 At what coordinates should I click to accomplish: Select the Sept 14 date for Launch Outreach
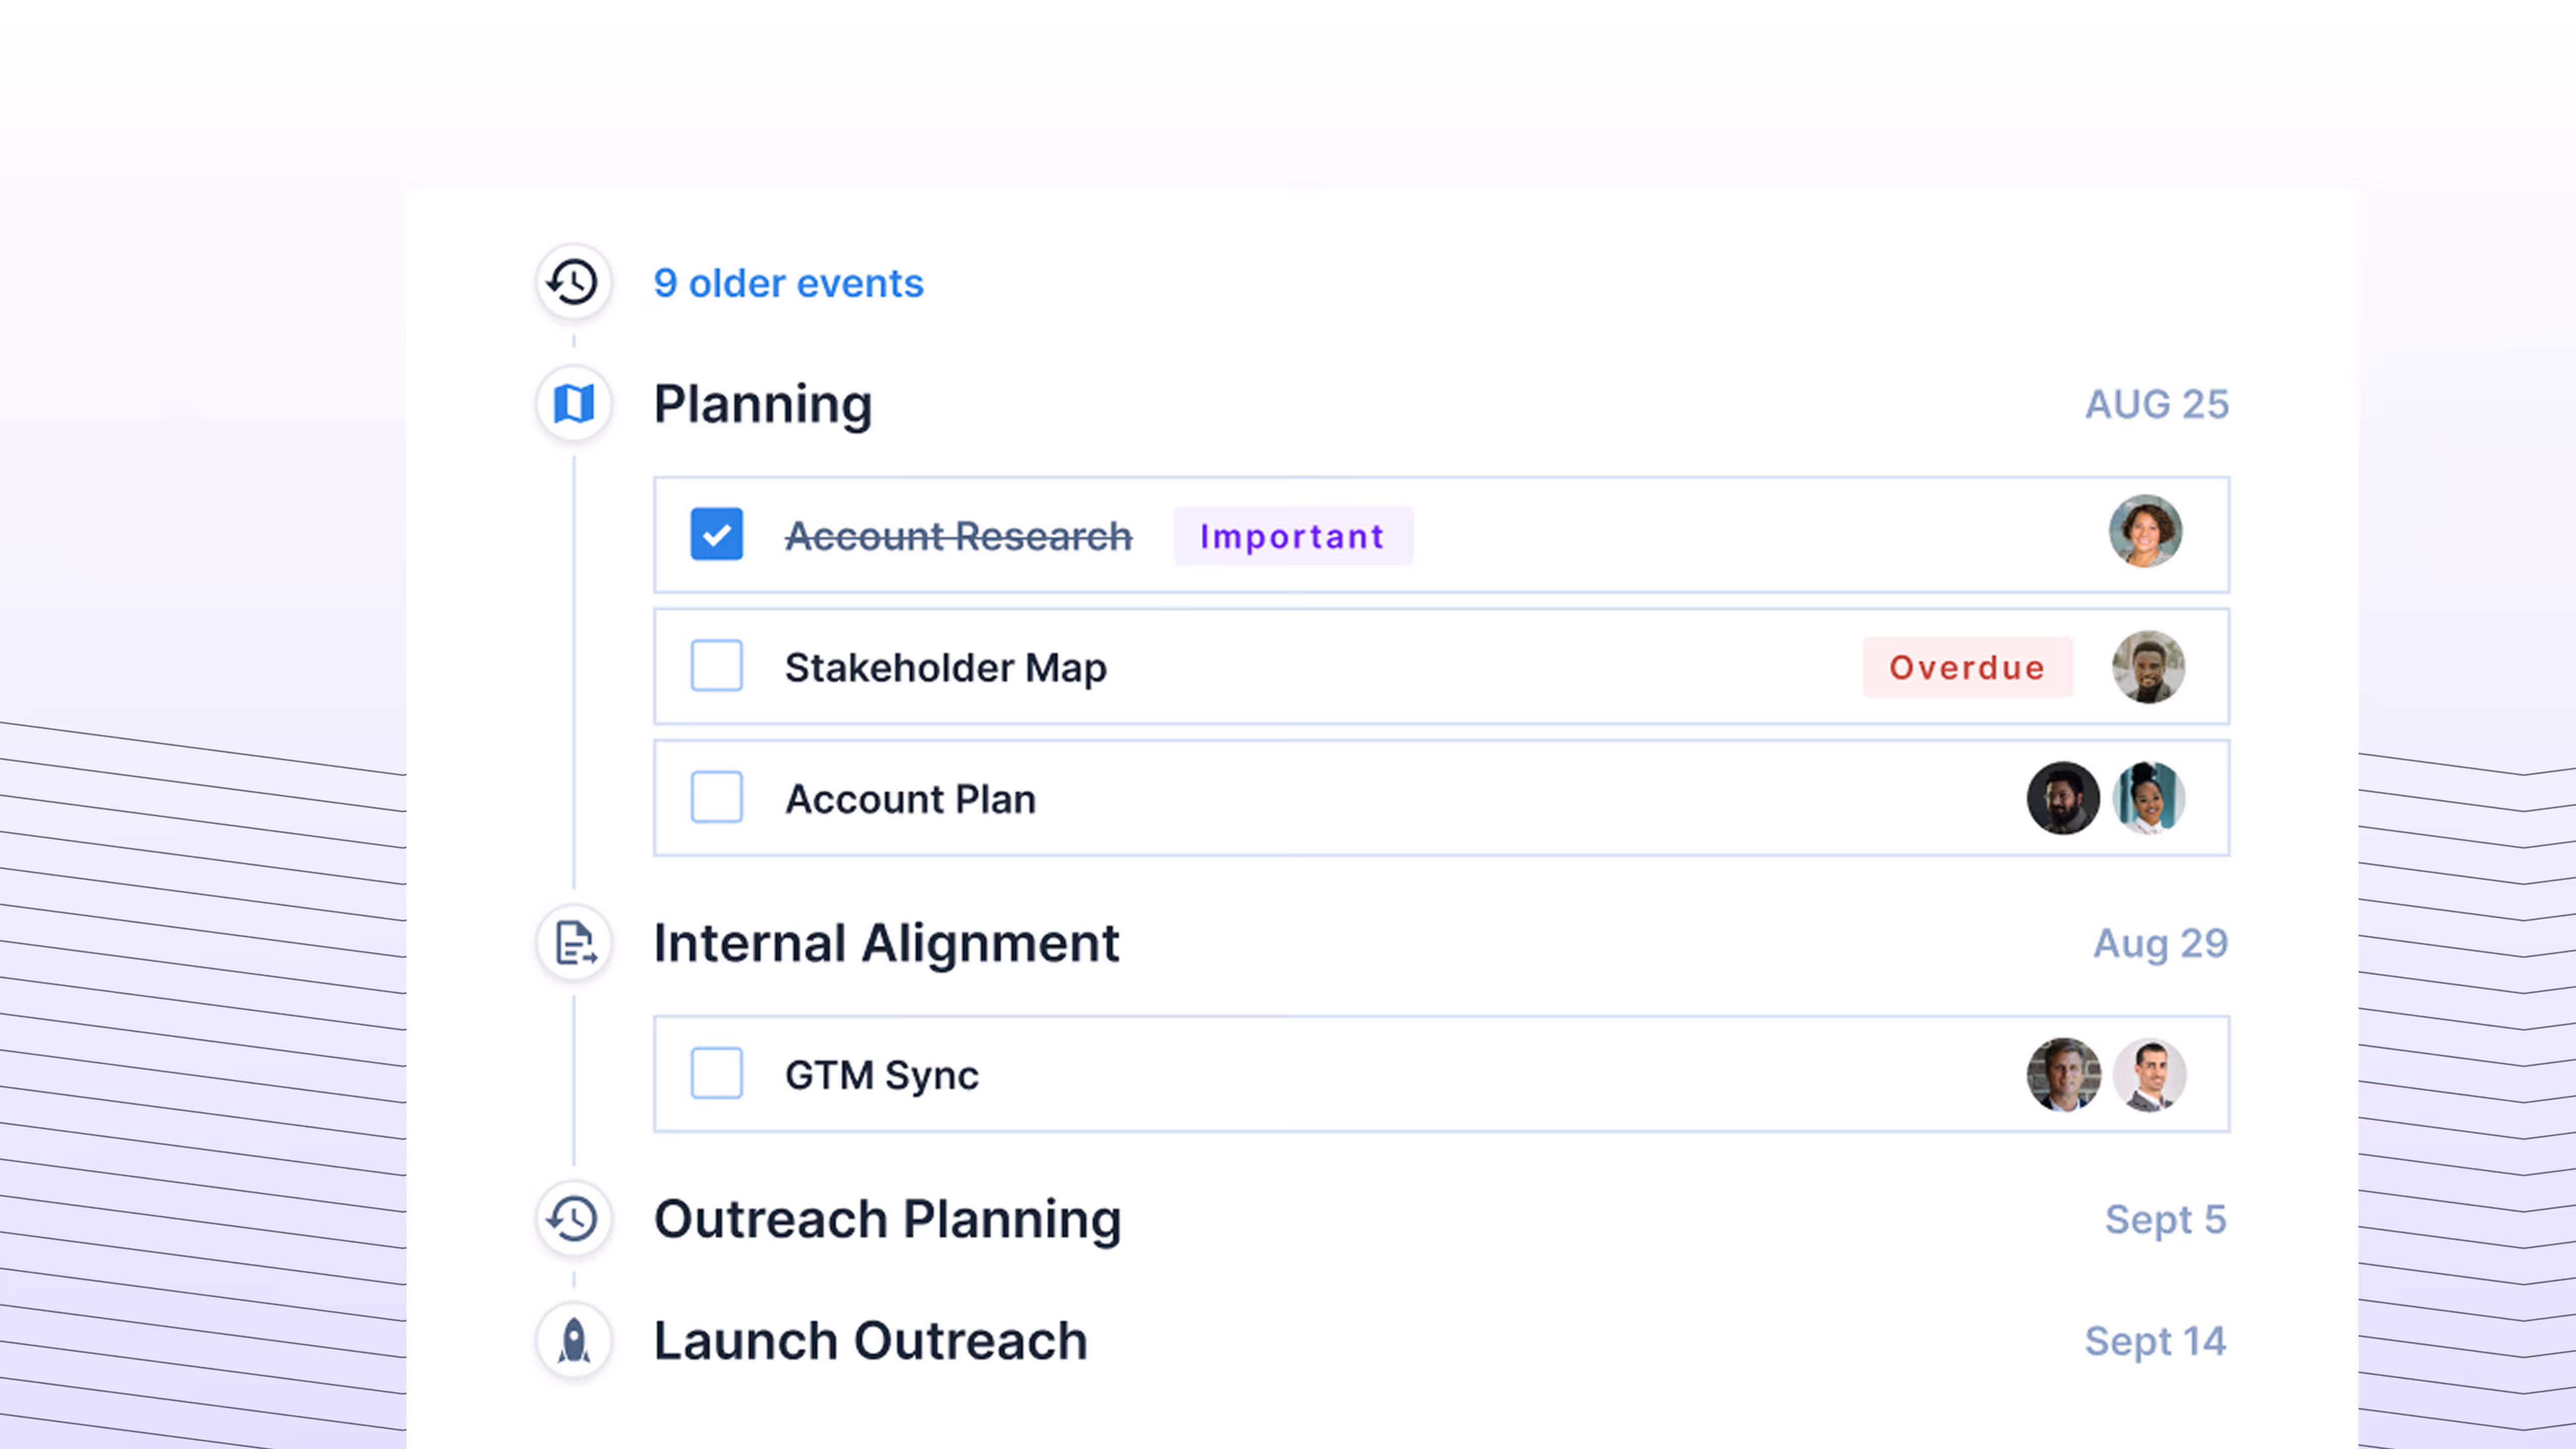2154,1341
